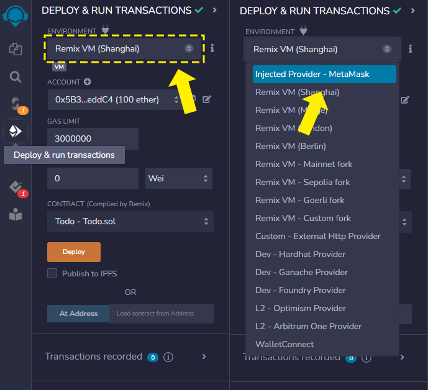Screen dimensions: 428x390
Task: Click the plus icon next to ACCOUNT
Action: tap(88, 82)
